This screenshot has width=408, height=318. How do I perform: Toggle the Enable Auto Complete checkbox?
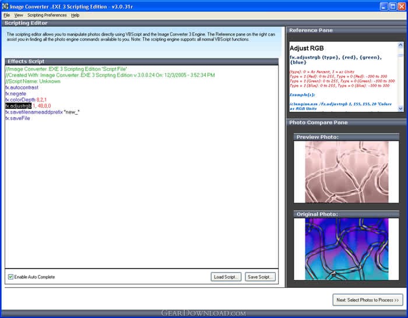tap(10, 277)
